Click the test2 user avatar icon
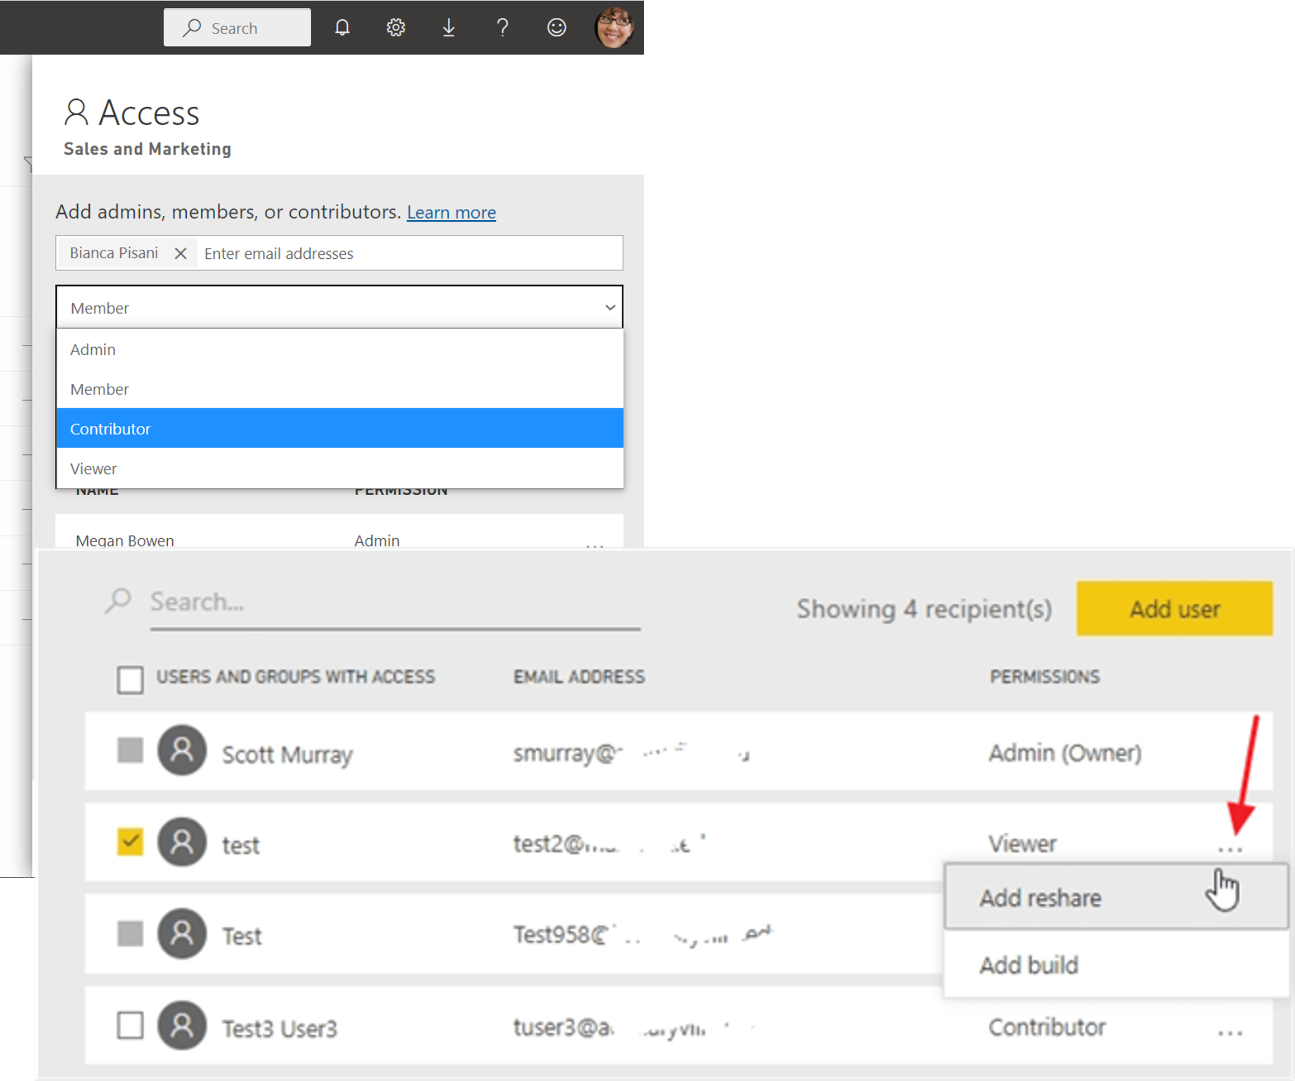 coord(182,842)
